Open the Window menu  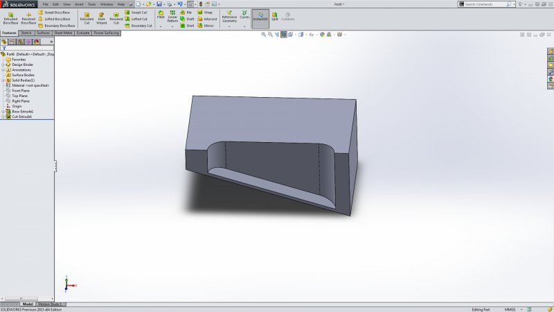click(107, 4)
